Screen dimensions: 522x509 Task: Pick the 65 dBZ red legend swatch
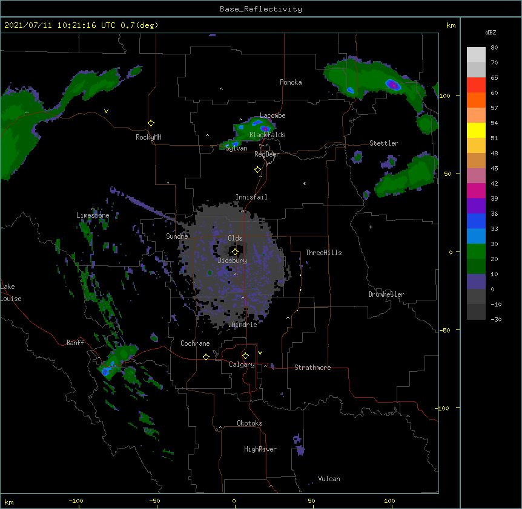click(476, 85)
